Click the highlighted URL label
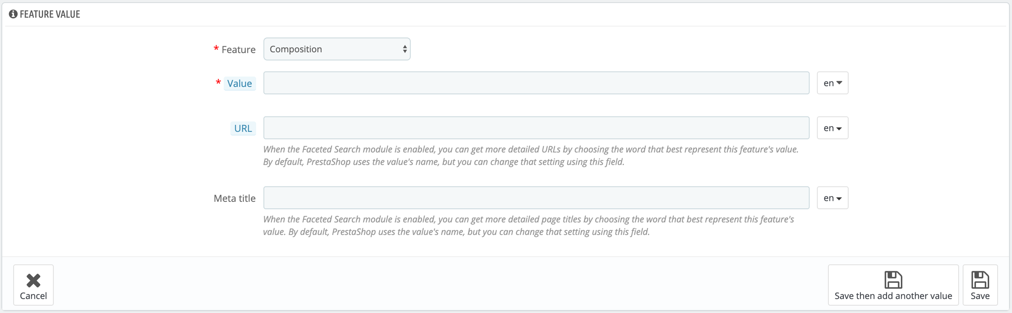This screenshot has height=313, width=1012. tap(243, 128)
